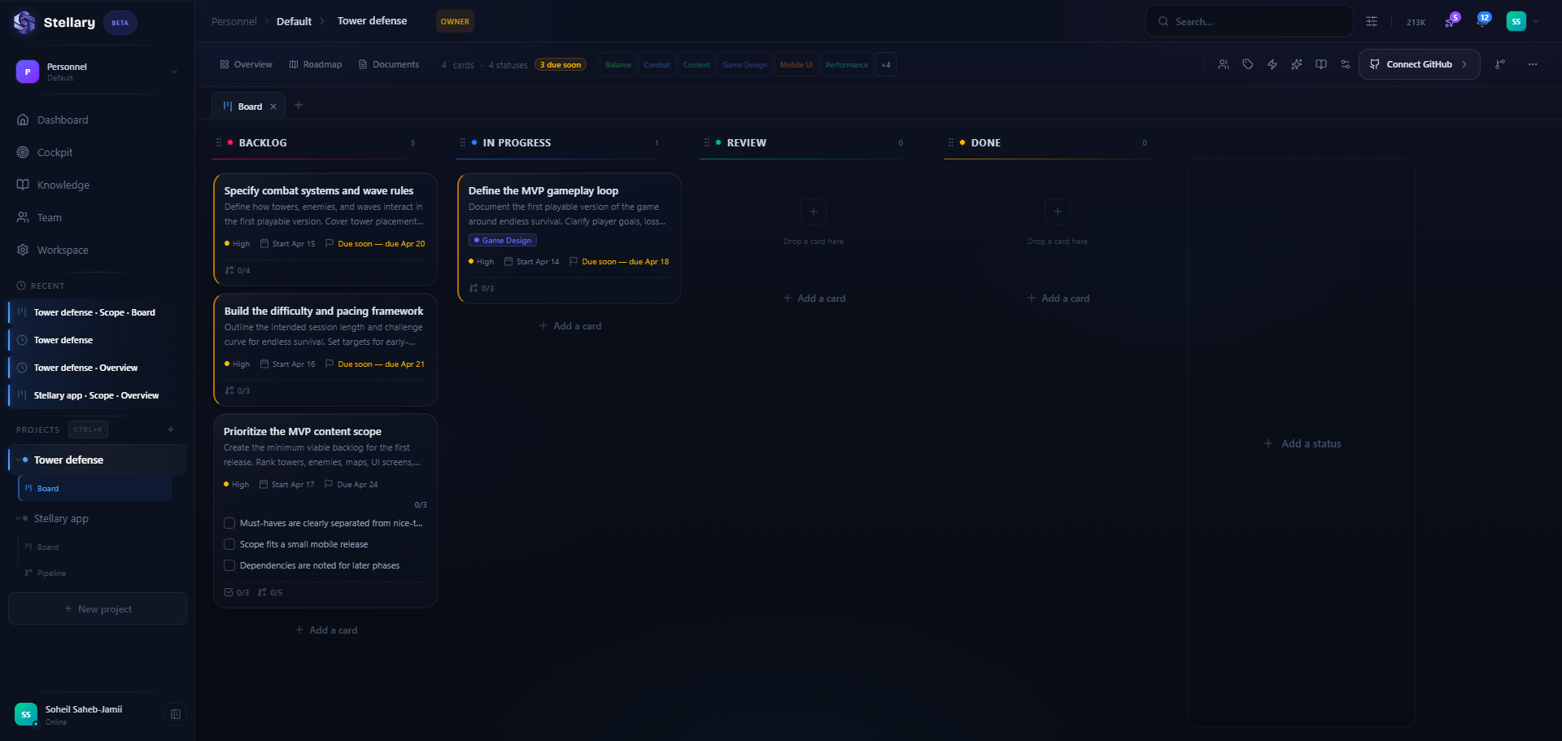1562x741 pixels.
Task: Collapse the sidebar using the panel icon
Action: [175, 714]
